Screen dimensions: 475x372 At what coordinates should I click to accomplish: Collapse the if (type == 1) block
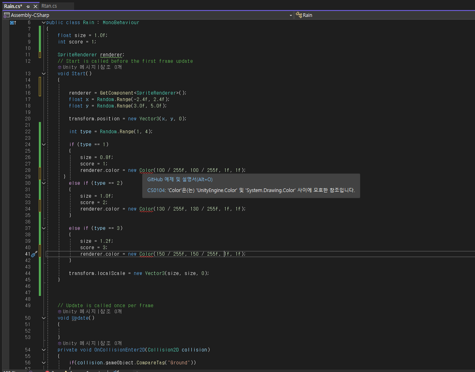(44, 145)
